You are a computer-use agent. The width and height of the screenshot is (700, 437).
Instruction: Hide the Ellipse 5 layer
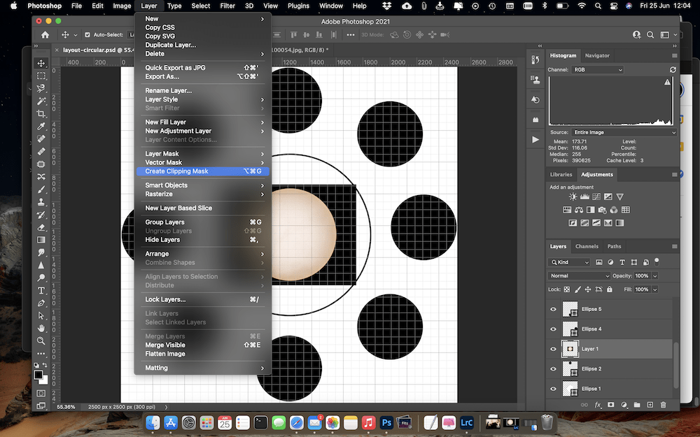coord(553,309)
